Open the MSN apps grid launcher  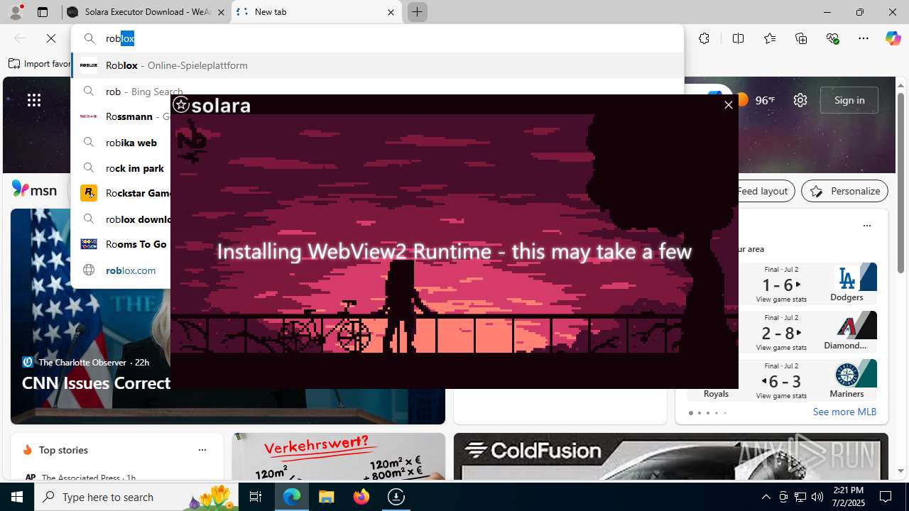click(34, 100)
